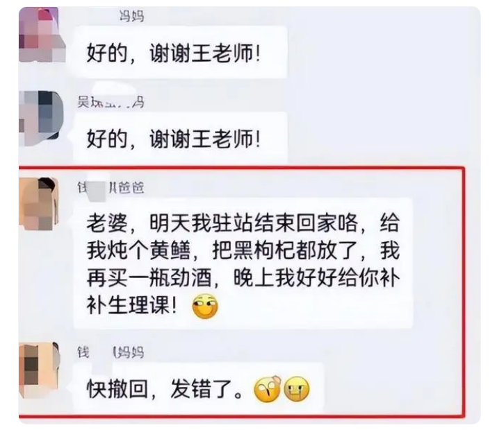Open avatar of first 好的 sender

pyautogui.click(x=42, y=34)
